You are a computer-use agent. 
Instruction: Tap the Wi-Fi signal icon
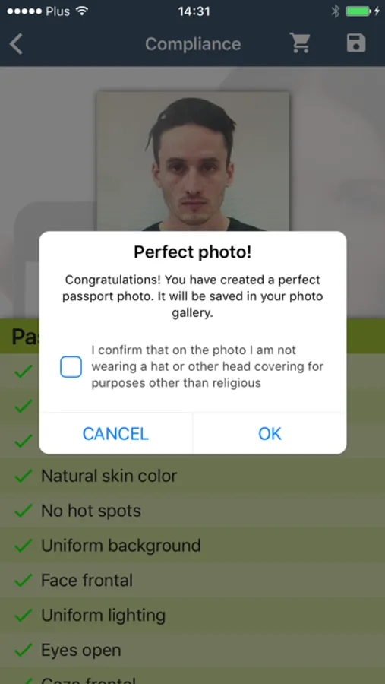[x=81, y=11]
